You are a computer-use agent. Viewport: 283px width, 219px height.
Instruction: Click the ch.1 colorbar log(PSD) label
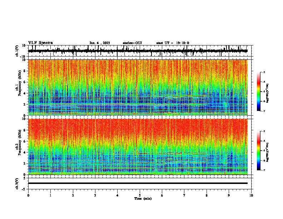(x=268, y=93)
